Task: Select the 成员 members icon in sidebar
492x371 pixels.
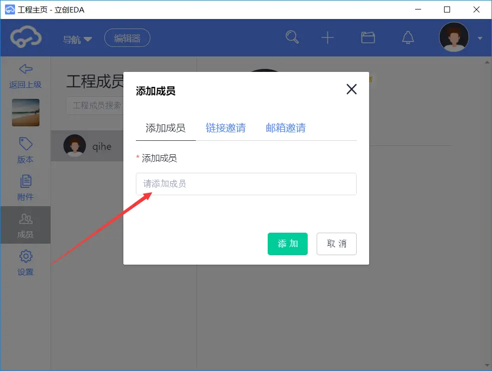Action: coord(25,219)
